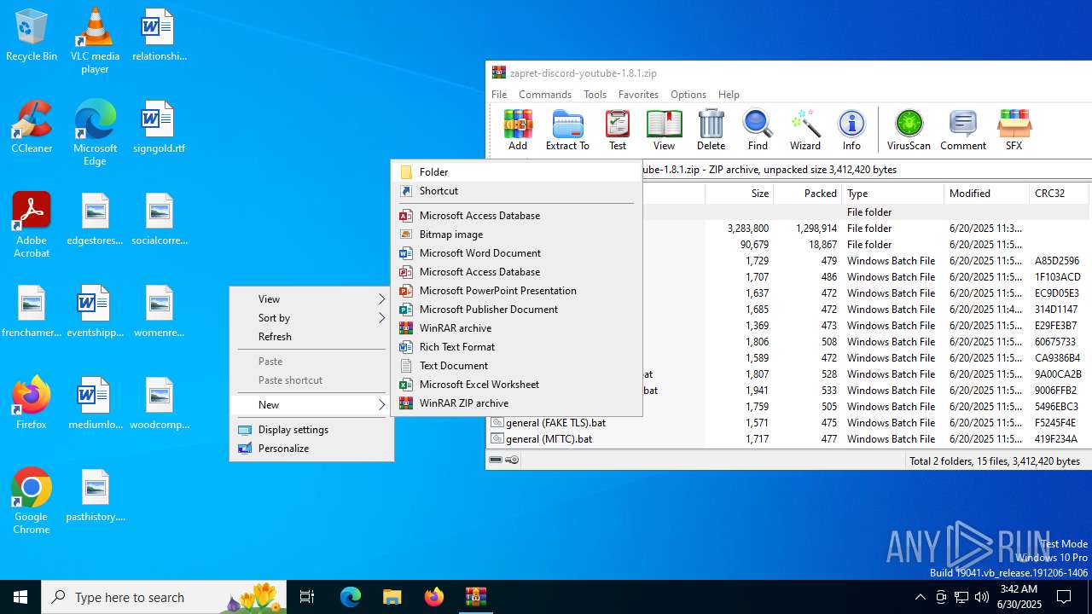Show hidden system tray icons
This screenshot has width=1092, height=614.
[920, 597]
